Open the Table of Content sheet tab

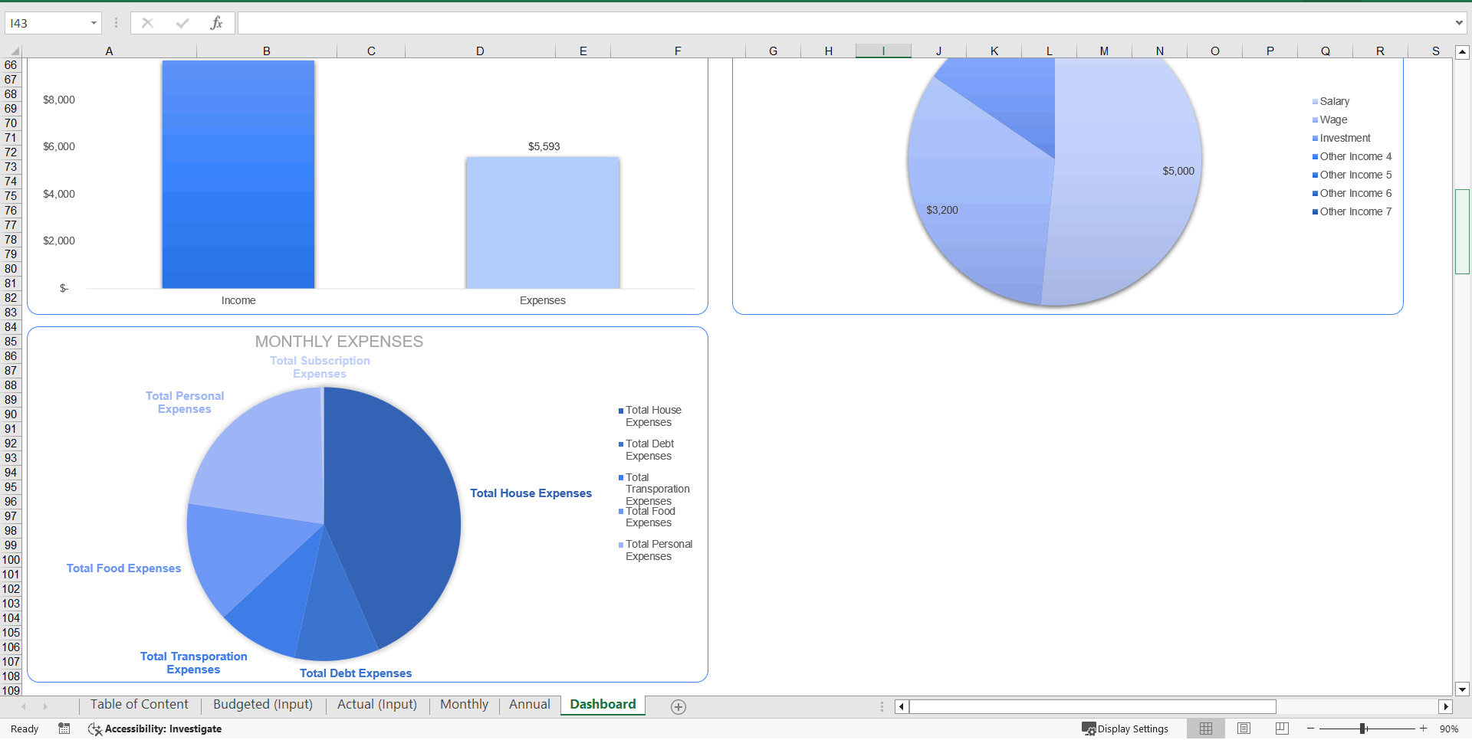pyautogui.click(x=139, y=704)
